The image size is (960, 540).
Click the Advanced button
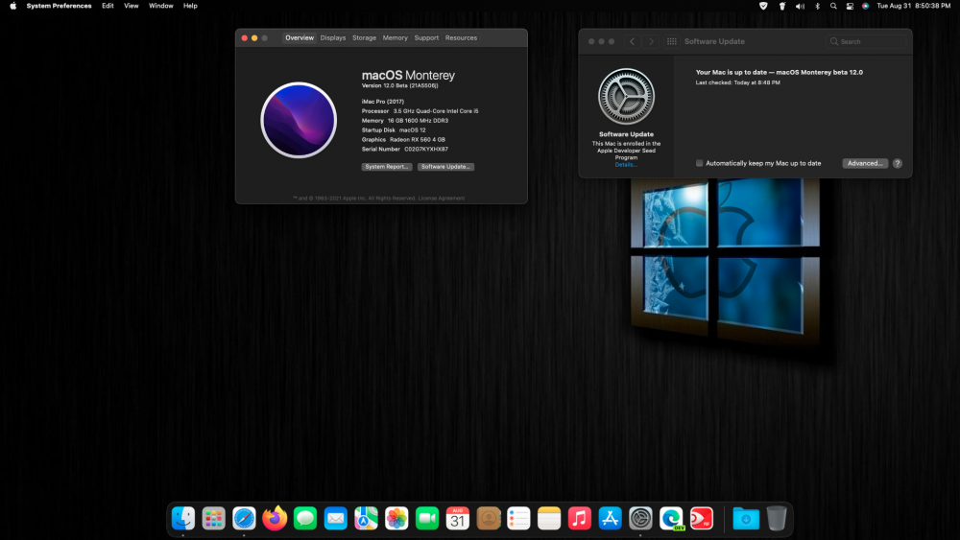tap(865, 163)
